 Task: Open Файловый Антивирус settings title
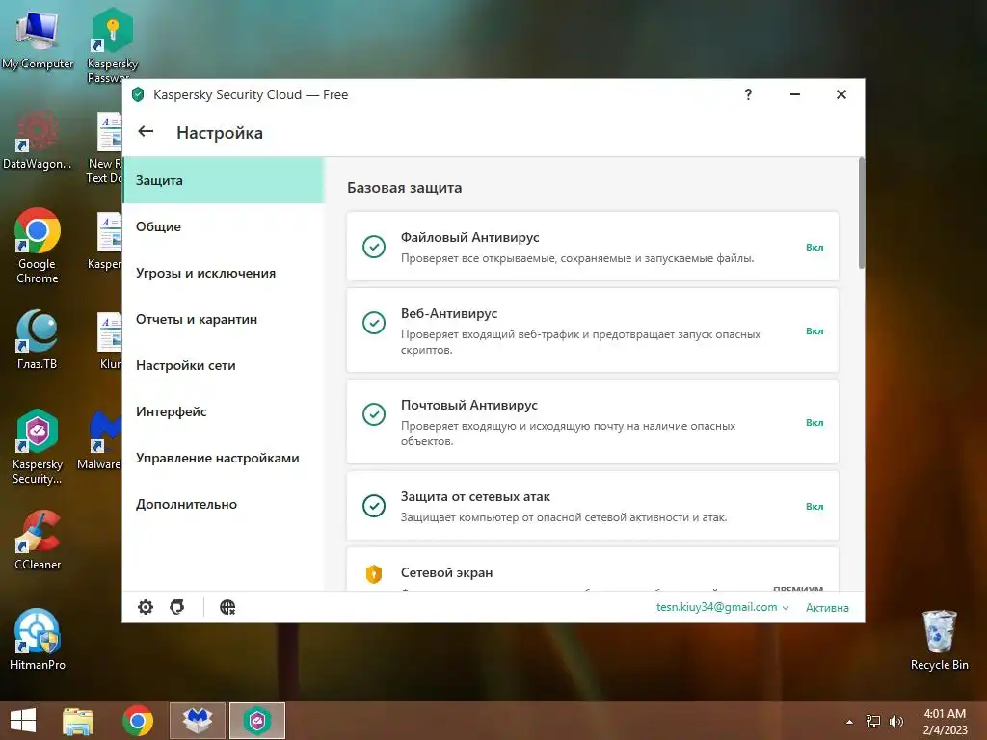[469, 237]
